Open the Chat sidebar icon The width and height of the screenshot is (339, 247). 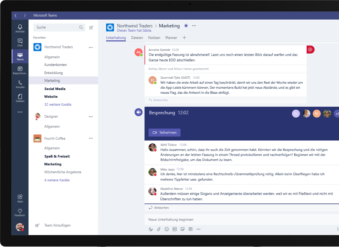click(x=20, y=42)
